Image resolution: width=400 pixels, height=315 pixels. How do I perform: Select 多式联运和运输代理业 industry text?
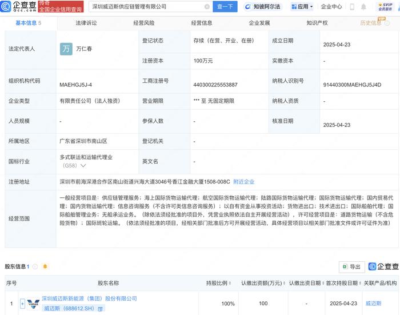(x=86, y=157)
